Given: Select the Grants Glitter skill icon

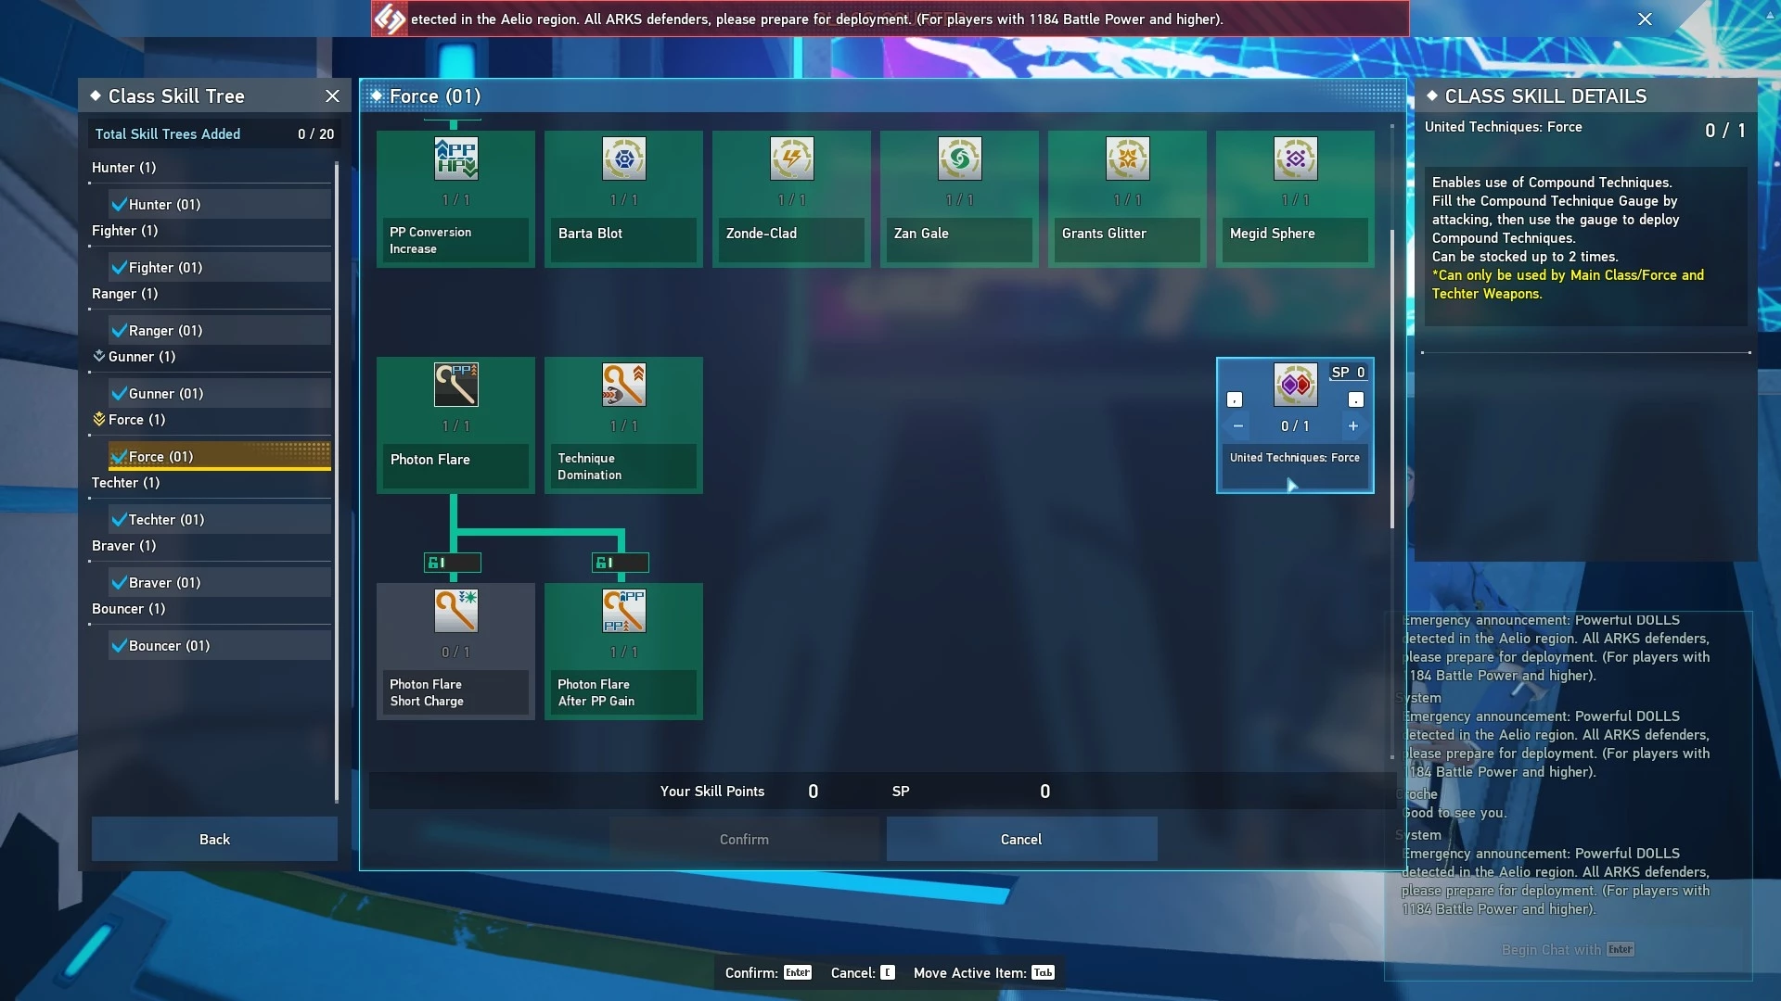Looking at the screenshot, I should pos(1127,158).
